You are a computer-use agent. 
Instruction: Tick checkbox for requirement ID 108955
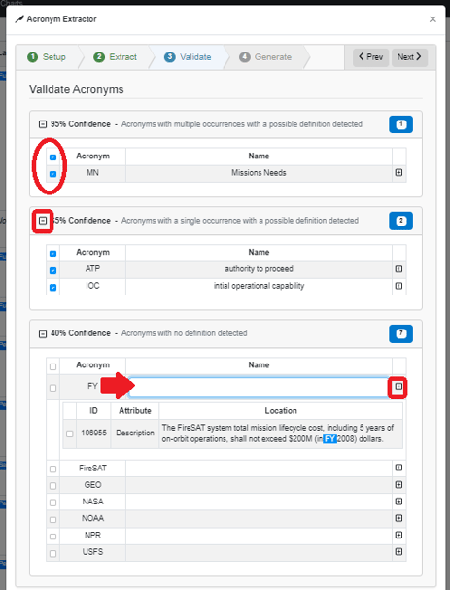point(70,434)
